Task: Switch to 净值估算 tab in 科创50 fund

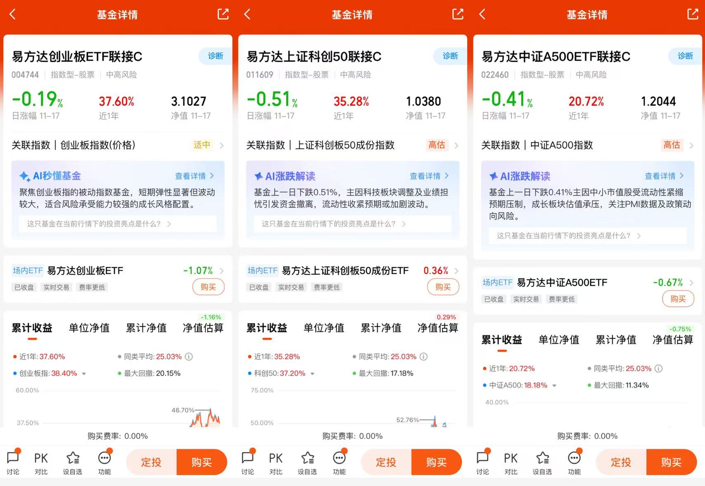Action: pyautogui.click(x=438, y=328)
